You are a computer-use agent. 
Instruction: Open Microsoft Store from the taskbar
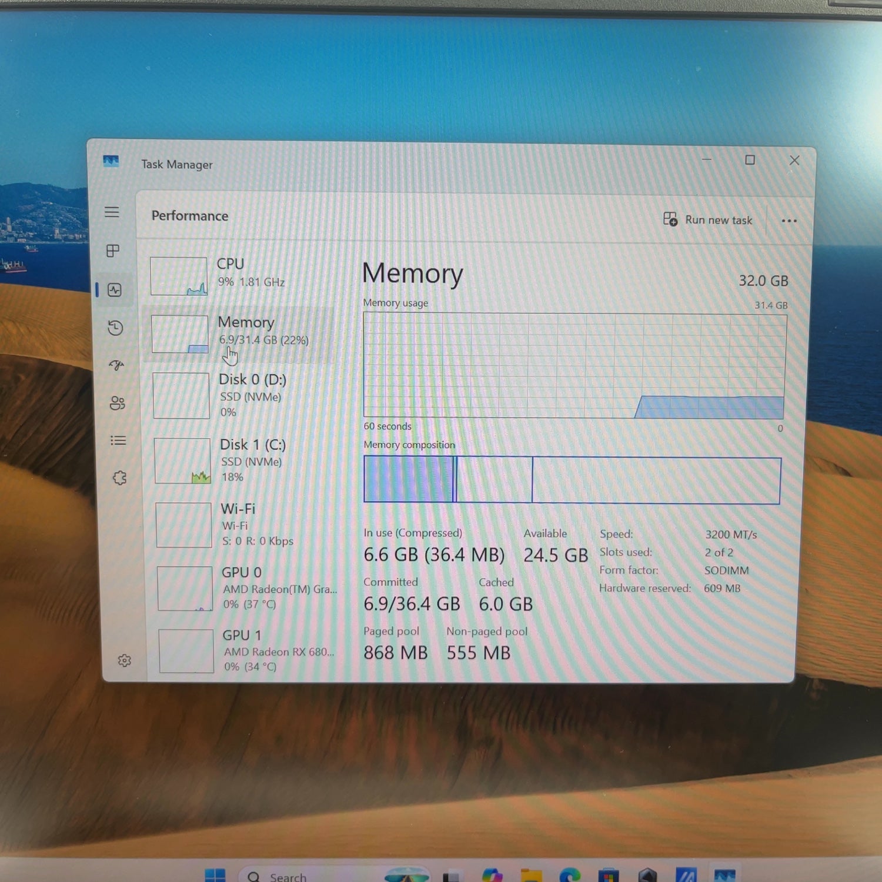point(609,875)
